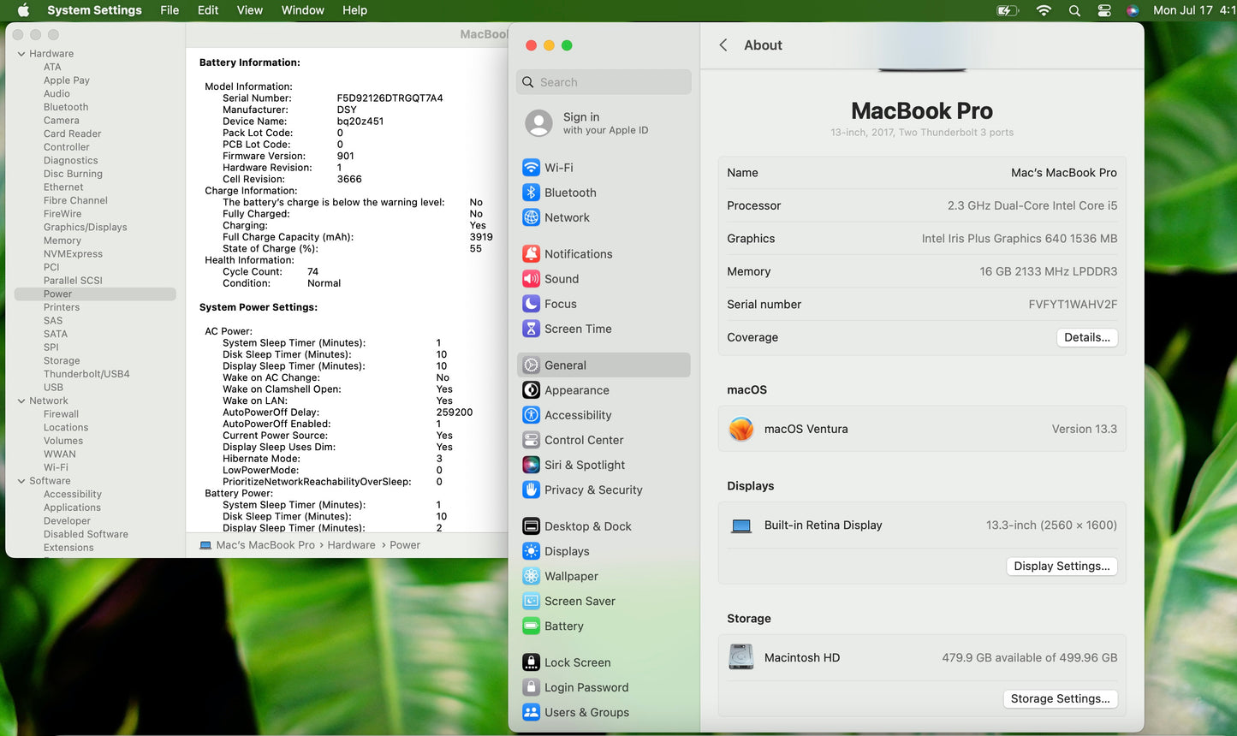Open the Window menu in menu bar
The height and width of the screenshot is (736, 1237).
[x=302, y=10]
